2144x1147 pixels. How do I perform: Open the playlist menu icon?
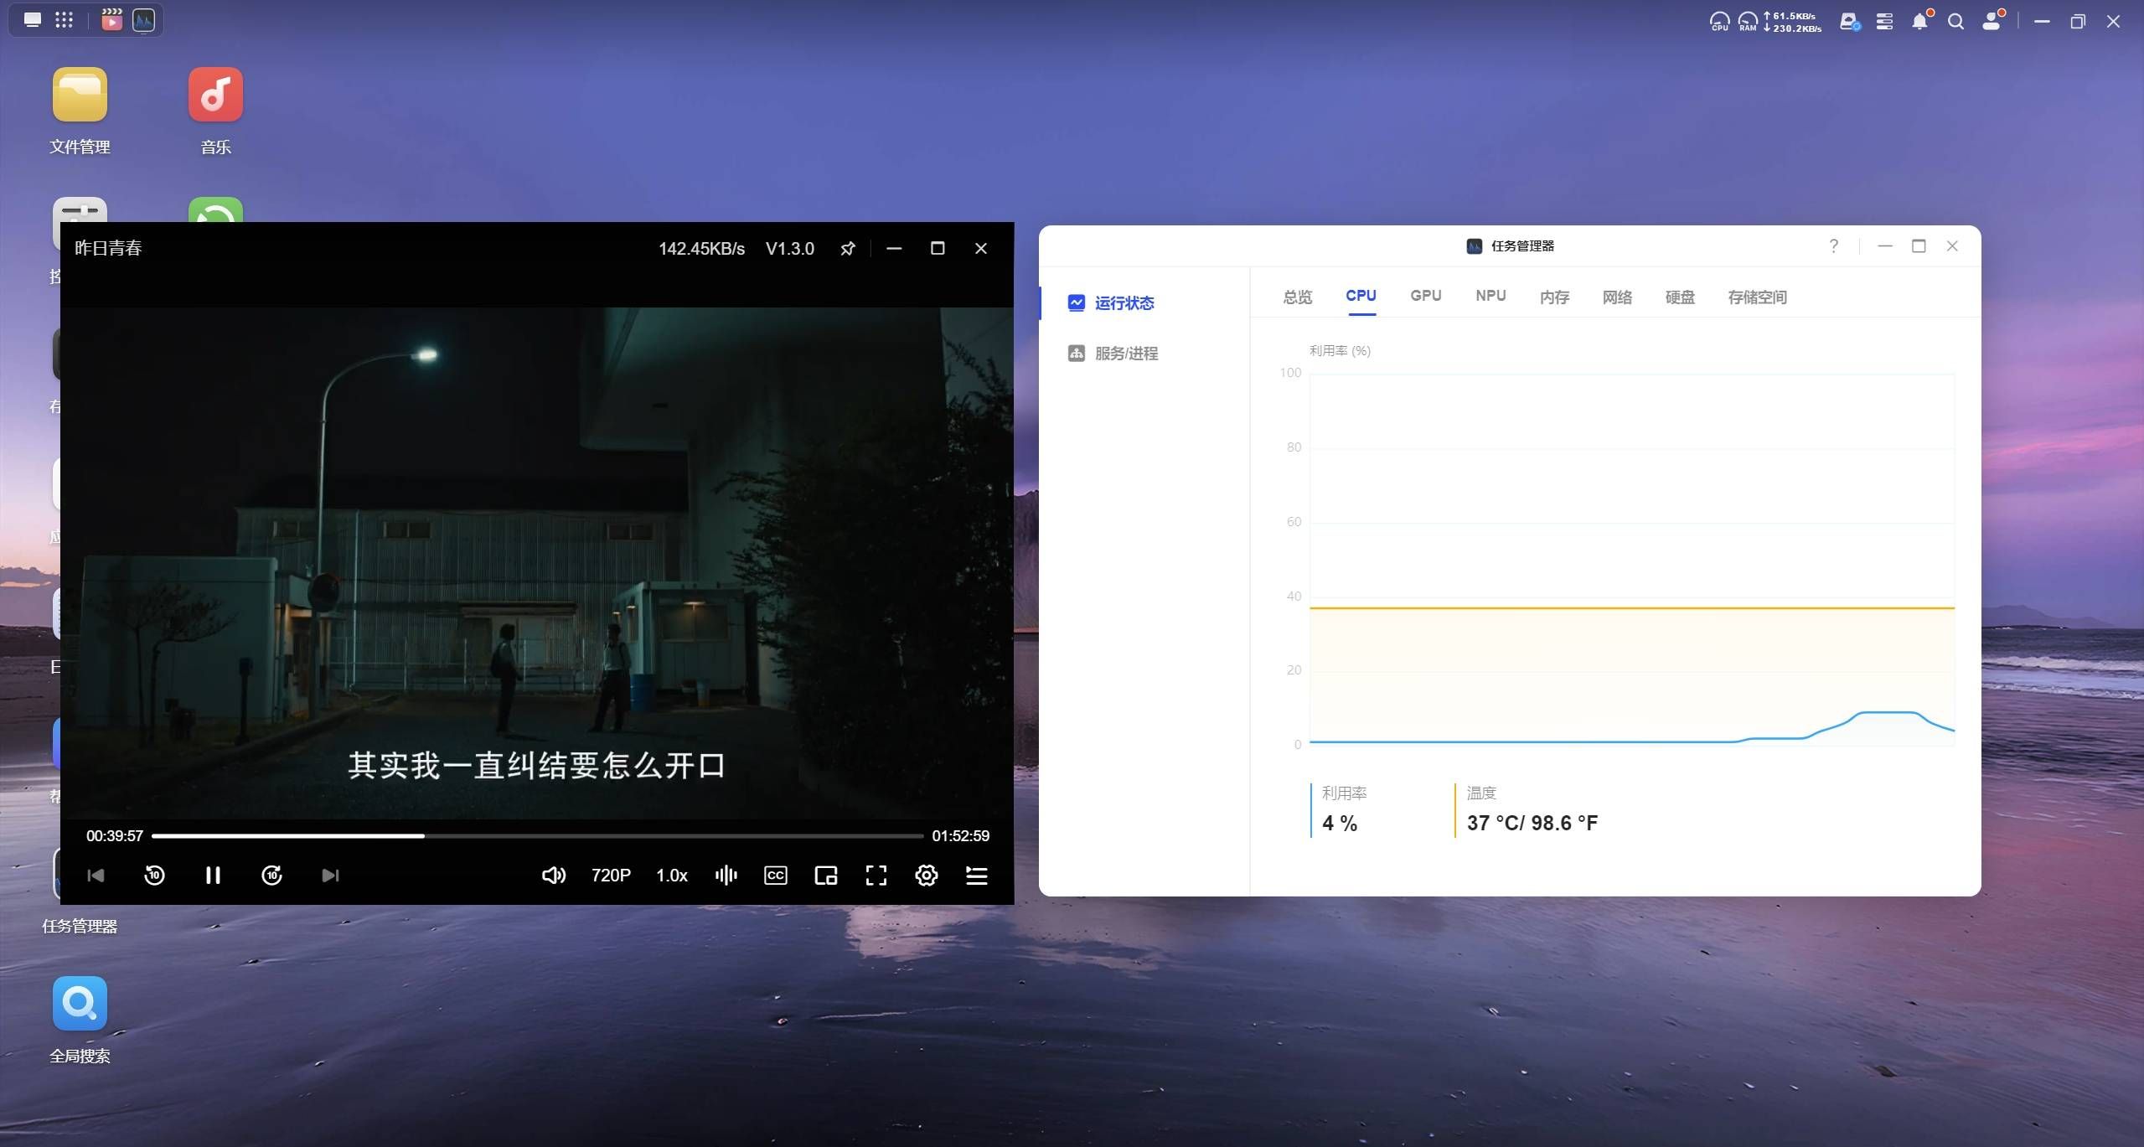[976, 876]
